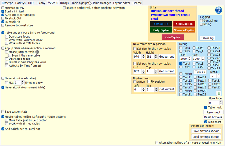Click the Width input field
225x146 pixels.
(138, 57)
